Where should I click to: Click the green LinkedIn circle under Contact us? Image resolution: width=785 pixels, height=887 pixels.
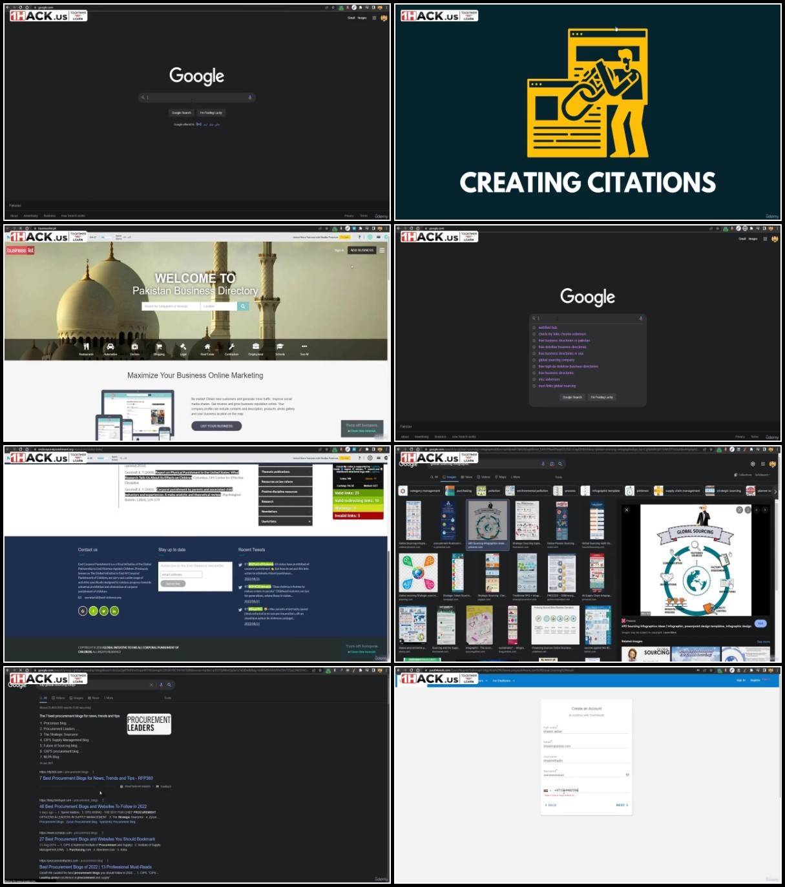click(114, 610)
